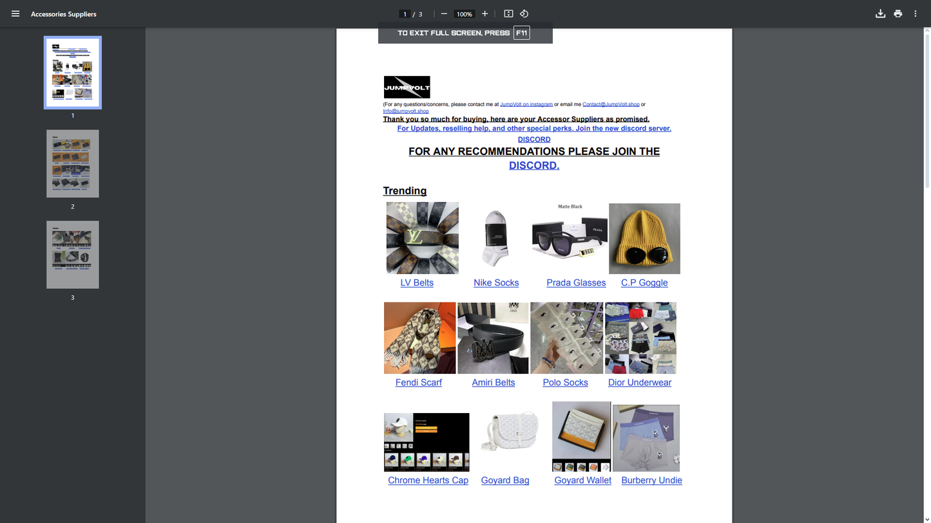
Task: Click the Trending heading
Action: pos(405,191)
